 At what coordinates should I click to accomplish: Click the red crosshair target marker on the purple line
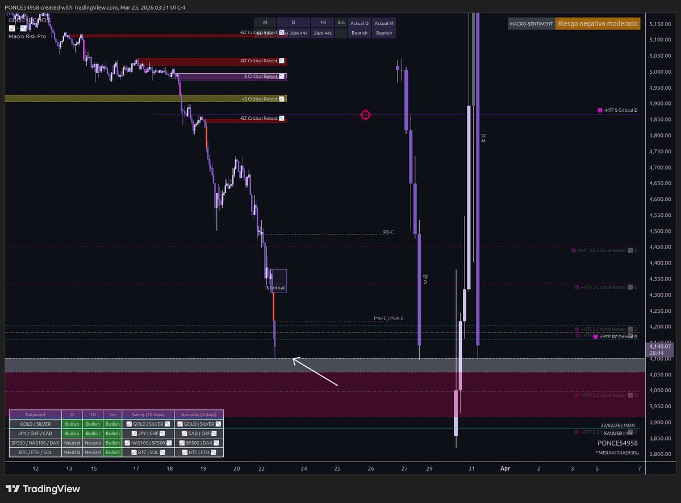click(365, 115)
